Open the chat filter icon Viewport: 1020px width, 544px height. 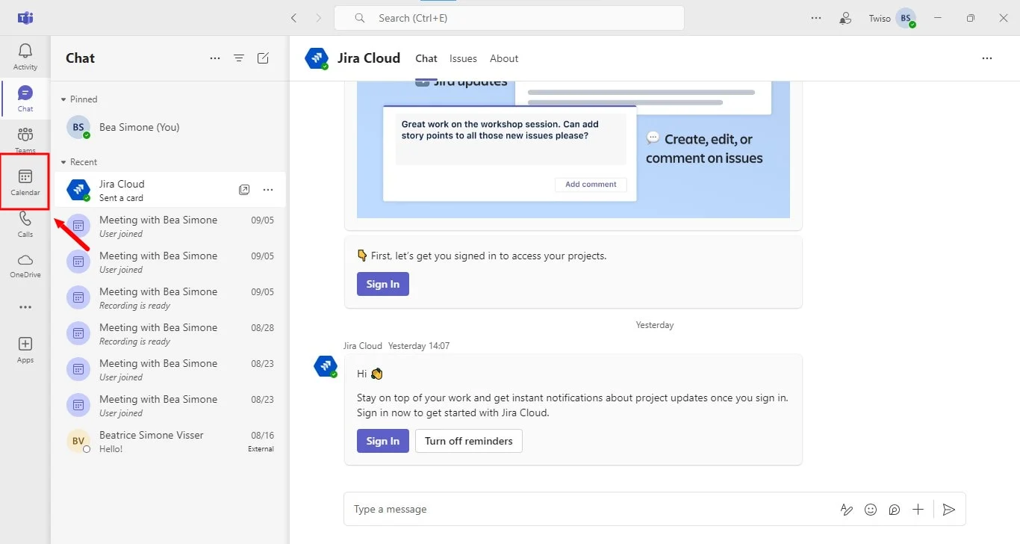click(239, 58)
